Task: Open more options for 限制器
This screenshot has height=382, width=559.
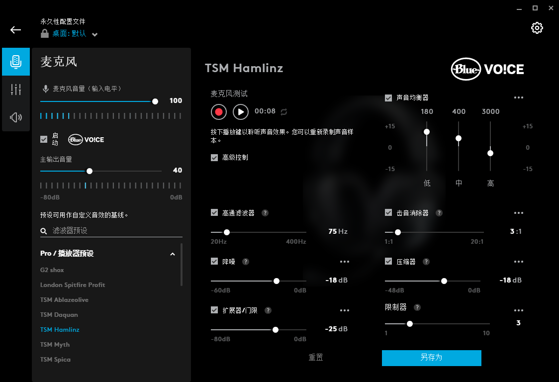Action: coord(519,310)
